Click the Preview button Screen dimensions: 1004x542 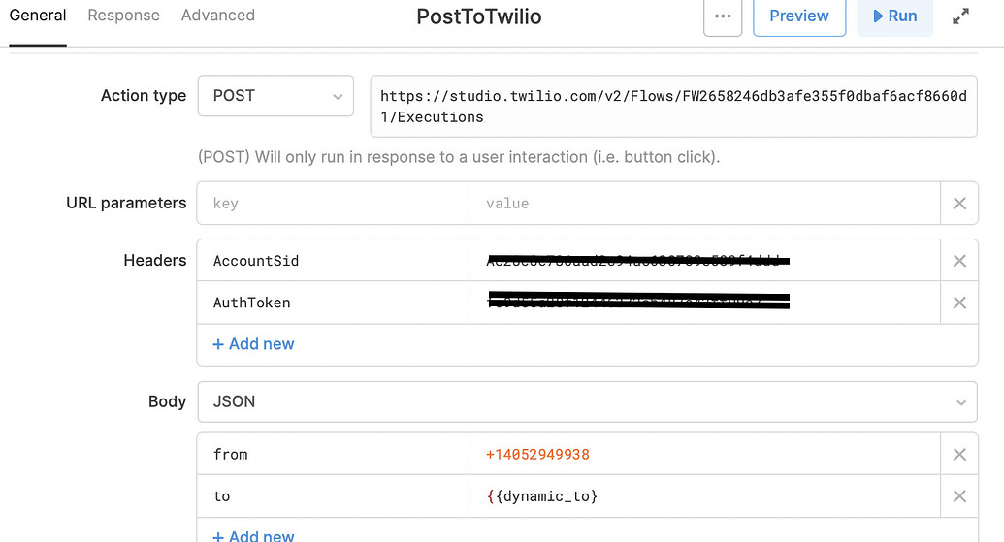coord(799,16)
